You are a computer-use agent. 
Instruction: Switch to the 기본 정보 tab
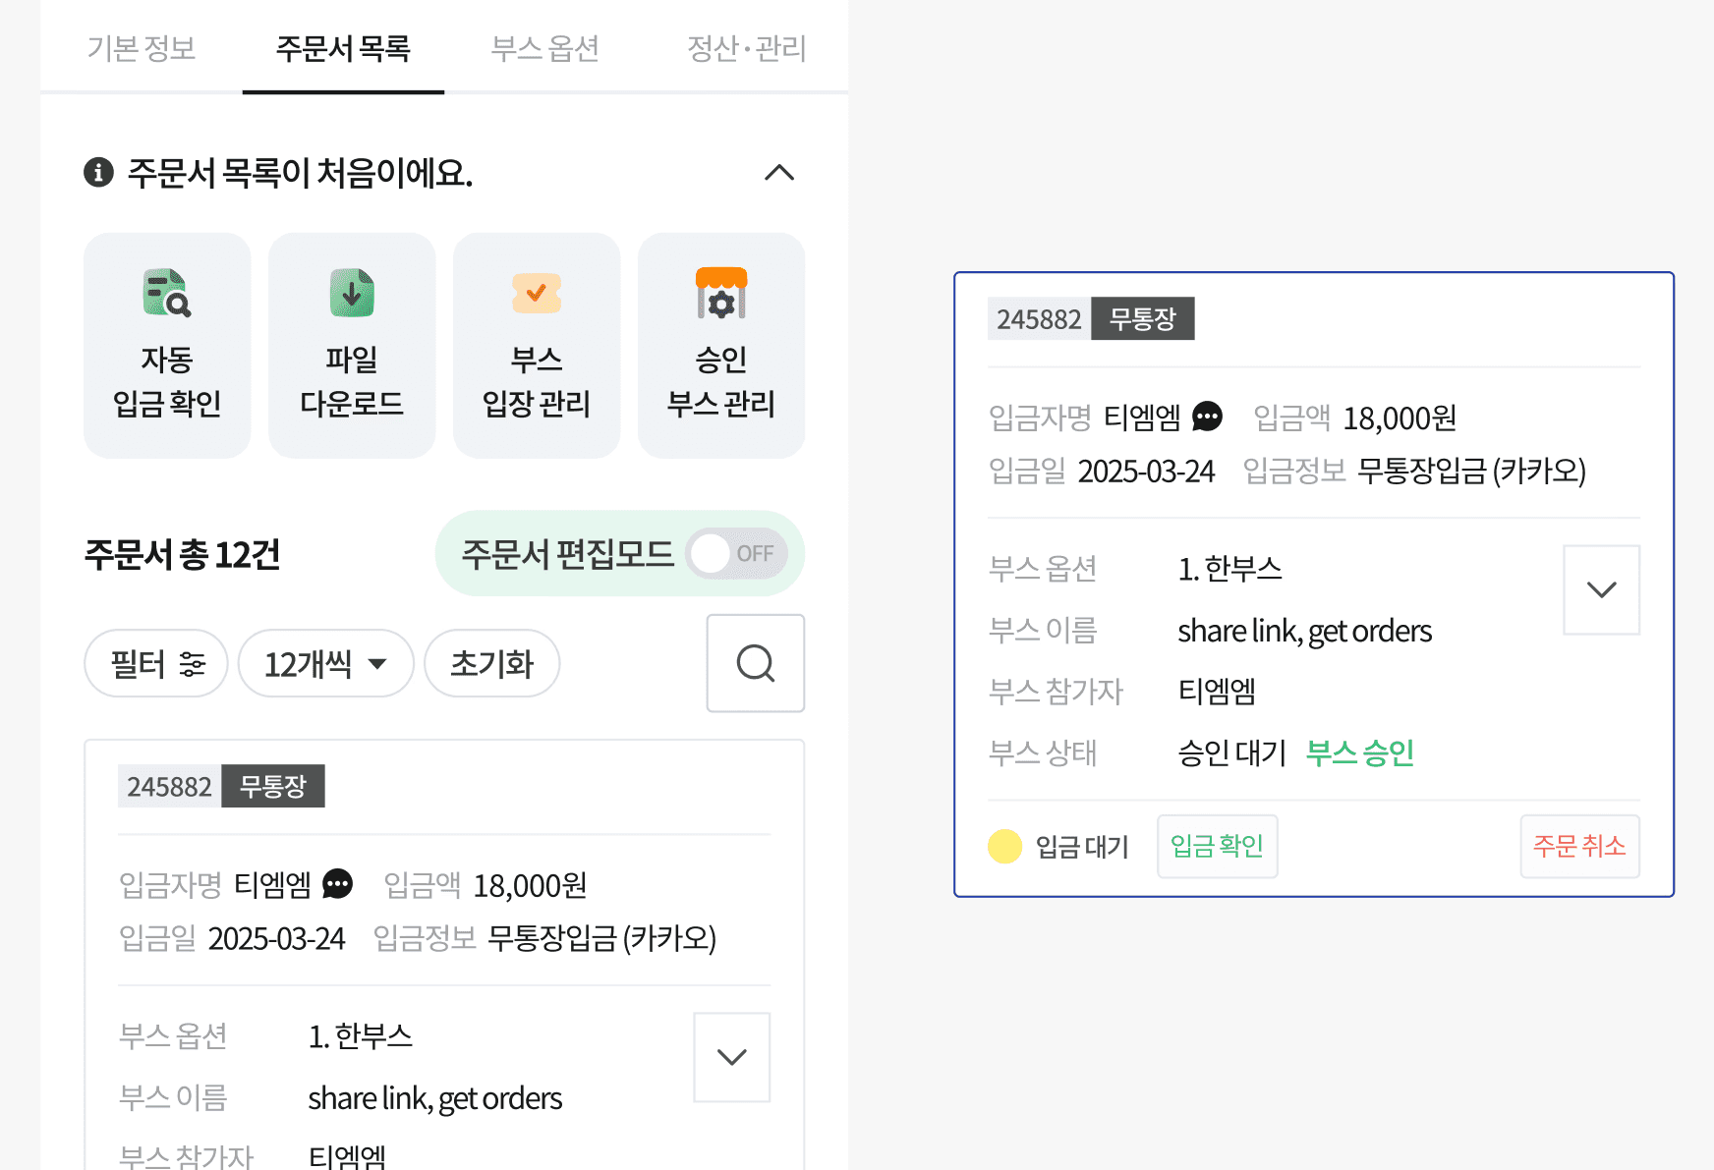142,48
